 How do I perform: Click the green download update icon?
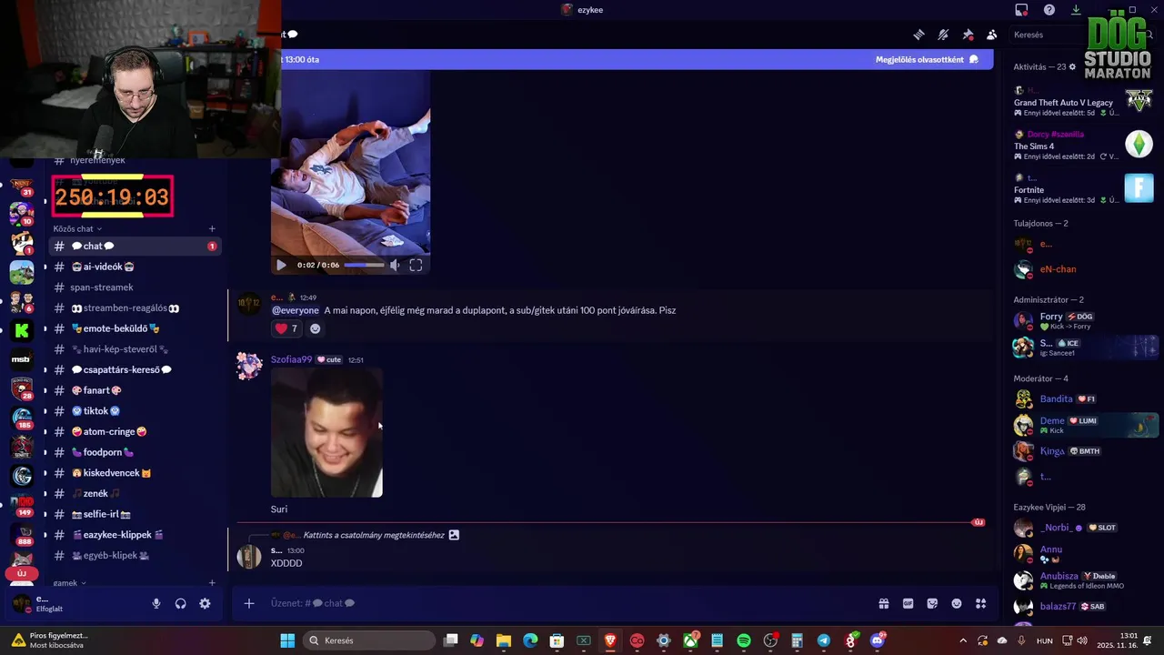coord(1076,10)
